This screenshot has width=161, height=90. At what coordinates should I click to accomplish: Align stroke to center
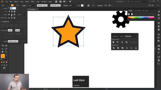pyautogui.click(x=9, y=18)
